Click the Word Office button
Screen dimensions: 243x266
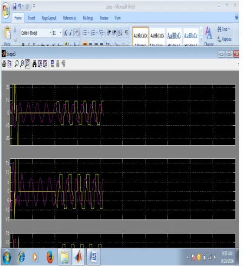[6, 10]
